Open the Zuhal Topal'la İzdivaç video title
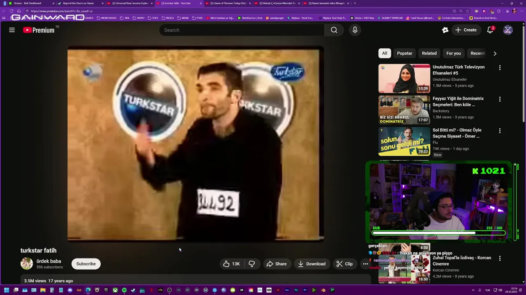 (x=462, y=261)
